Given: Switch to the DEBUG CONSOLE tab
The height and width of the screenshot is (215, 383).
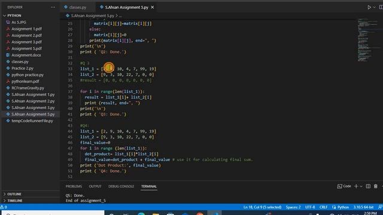Looking at the screenshot, I should (x=121, y=186).
